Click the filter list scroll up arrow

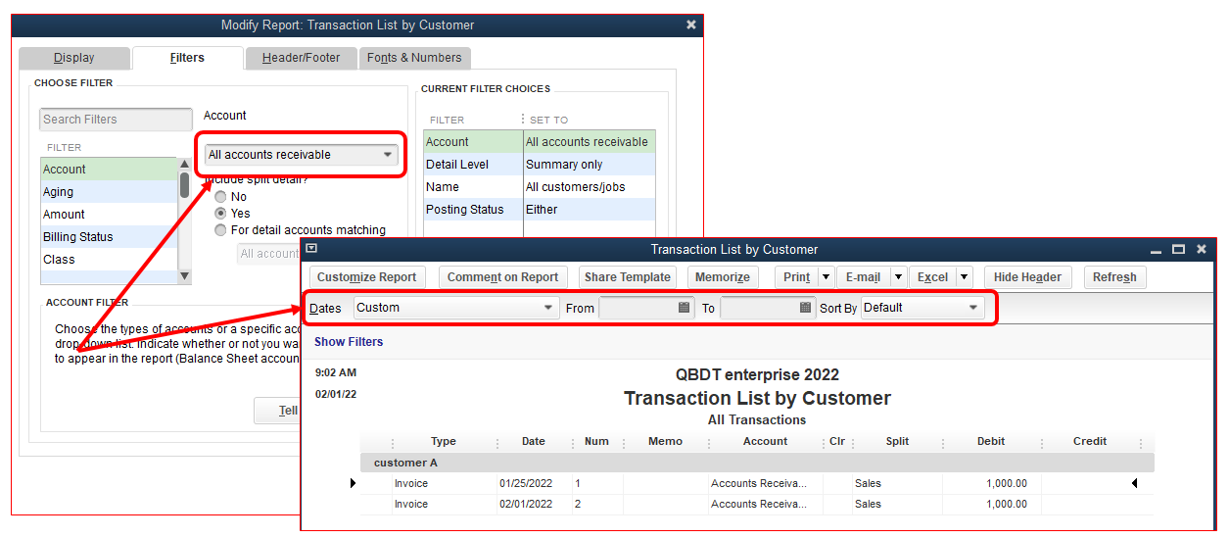click(x=185, y=165)
